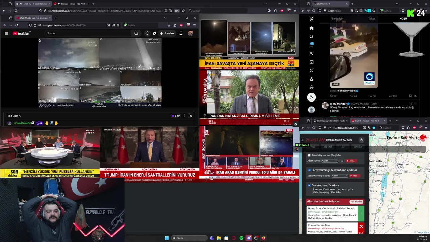Toggle X translate button in address bar
The height and width of the screenshot is (242, 430).
tap(369, 11)
